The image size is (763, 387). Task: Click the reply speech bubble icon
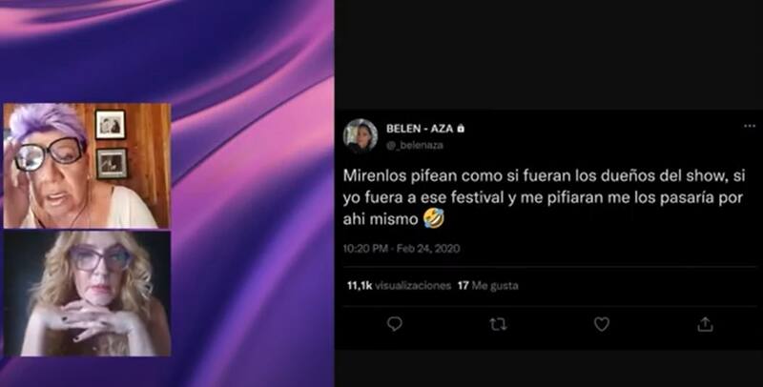click(395, 324)
